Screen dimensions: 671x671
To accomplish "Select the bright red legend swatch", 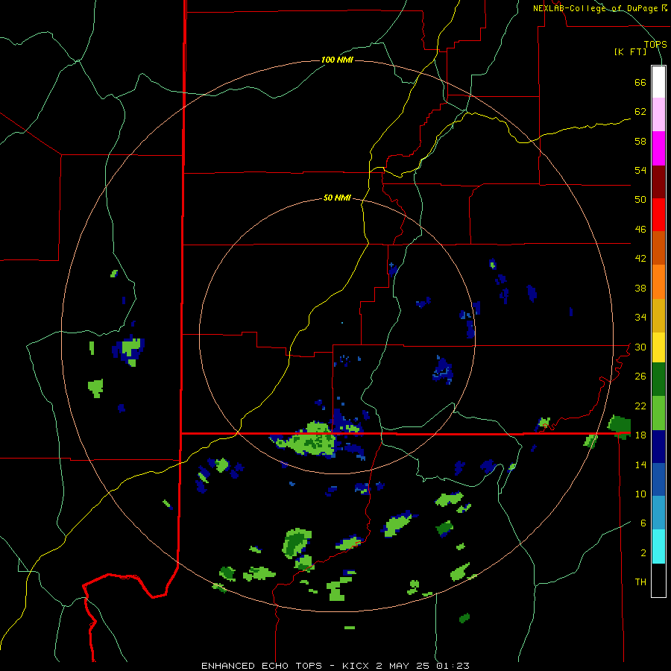I will point(658,215).
